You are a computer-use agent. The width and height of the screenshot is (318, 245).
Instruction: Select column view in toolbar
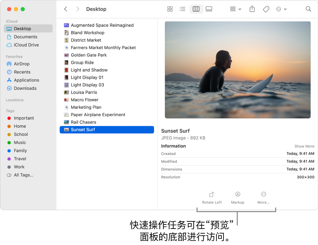pos(196,9)
